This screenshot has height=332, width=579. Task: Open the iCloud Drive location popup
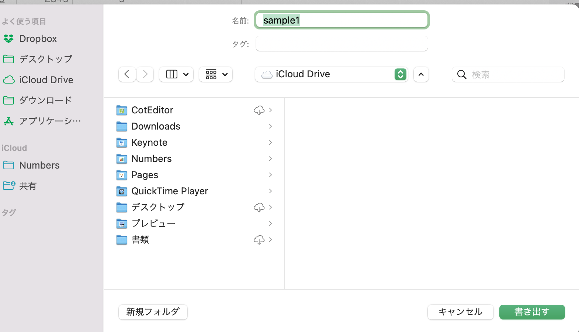[331, 74]
